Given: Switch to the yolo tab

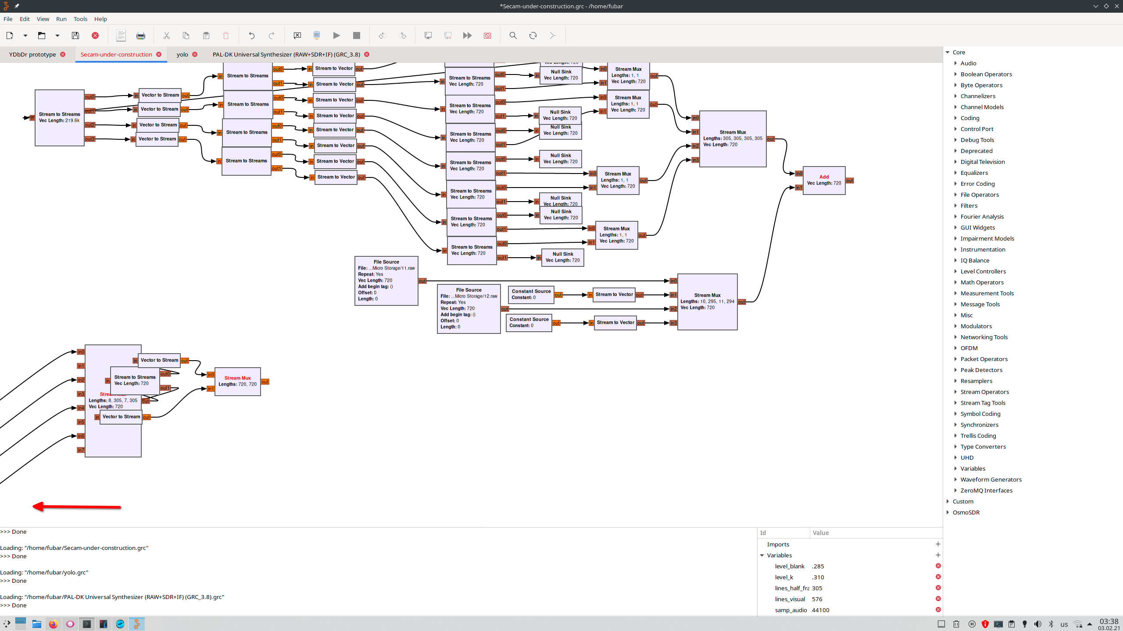Looking at the screenshot, I should pyautogui.click(x=182, y=54).
